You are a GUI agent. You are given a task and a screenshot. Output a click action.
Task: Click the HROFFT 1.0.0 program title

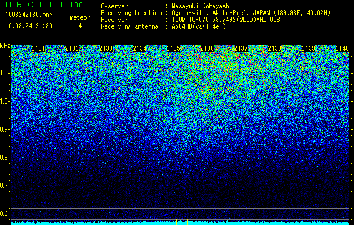click(44, 4)
